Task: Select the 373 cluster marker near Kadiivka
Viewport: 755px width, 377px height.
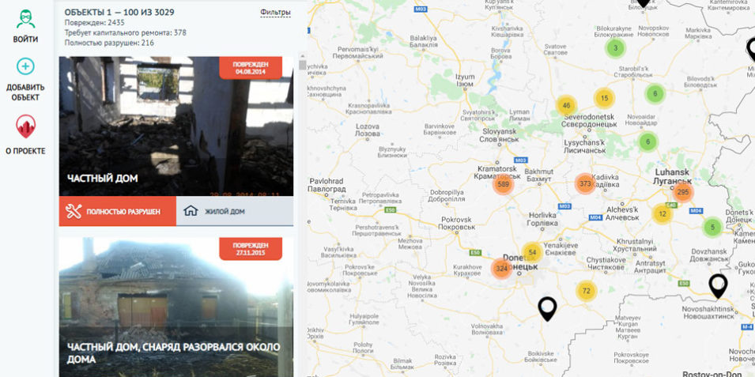Action: 586,183
